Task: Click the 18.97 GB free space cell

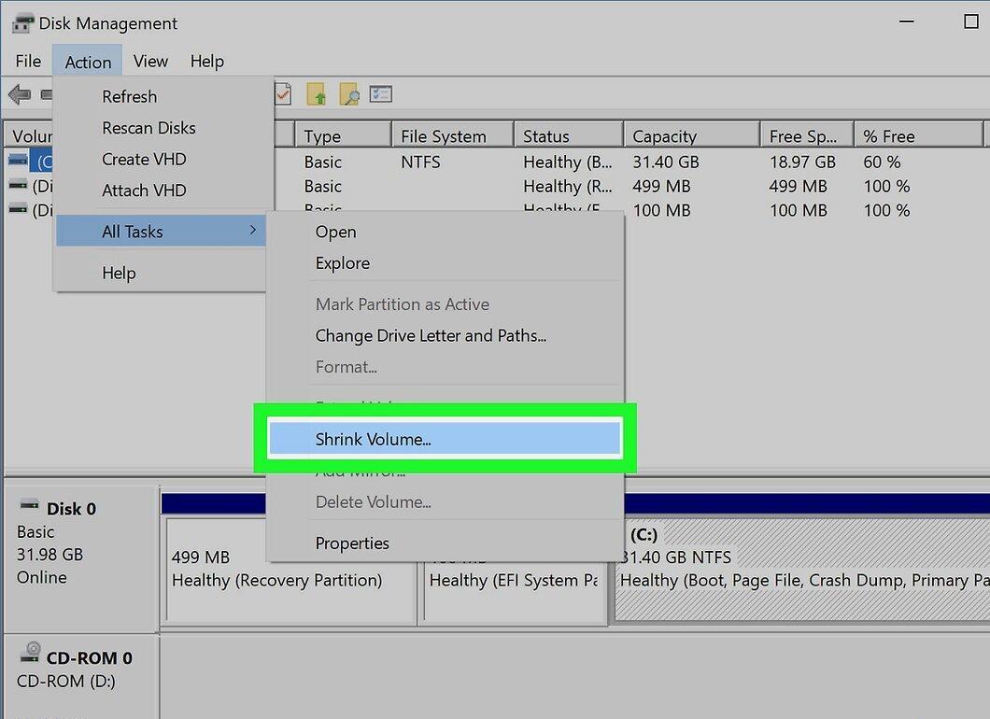Action: tap(802, 162)
